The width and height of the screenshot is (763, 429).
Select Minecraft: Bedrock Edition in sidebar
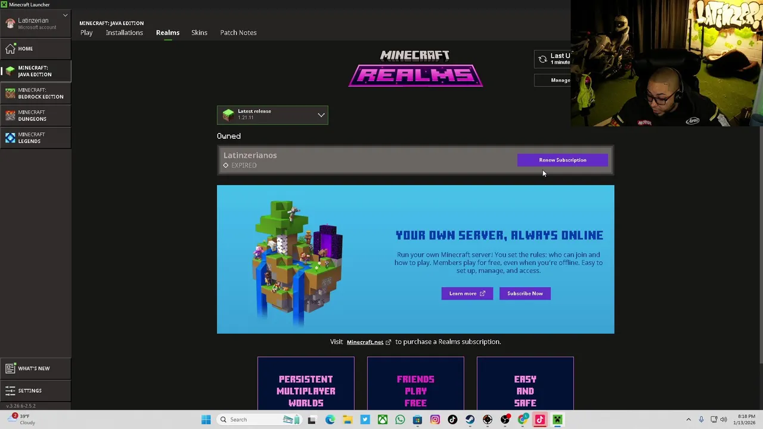coord(35,93)
